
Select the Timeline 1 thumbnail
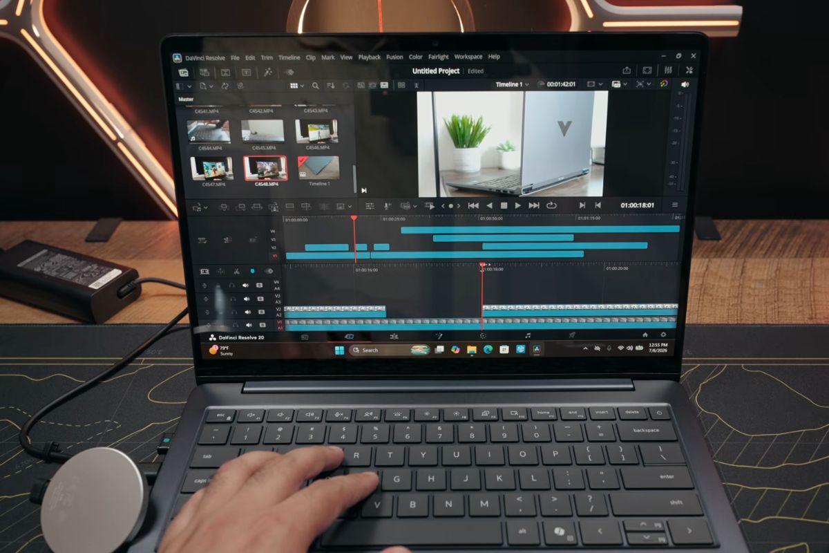pos(318,167)
